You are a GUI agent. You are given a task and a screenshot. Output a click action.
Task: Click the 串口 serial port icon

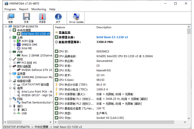[x=19, y=110]
